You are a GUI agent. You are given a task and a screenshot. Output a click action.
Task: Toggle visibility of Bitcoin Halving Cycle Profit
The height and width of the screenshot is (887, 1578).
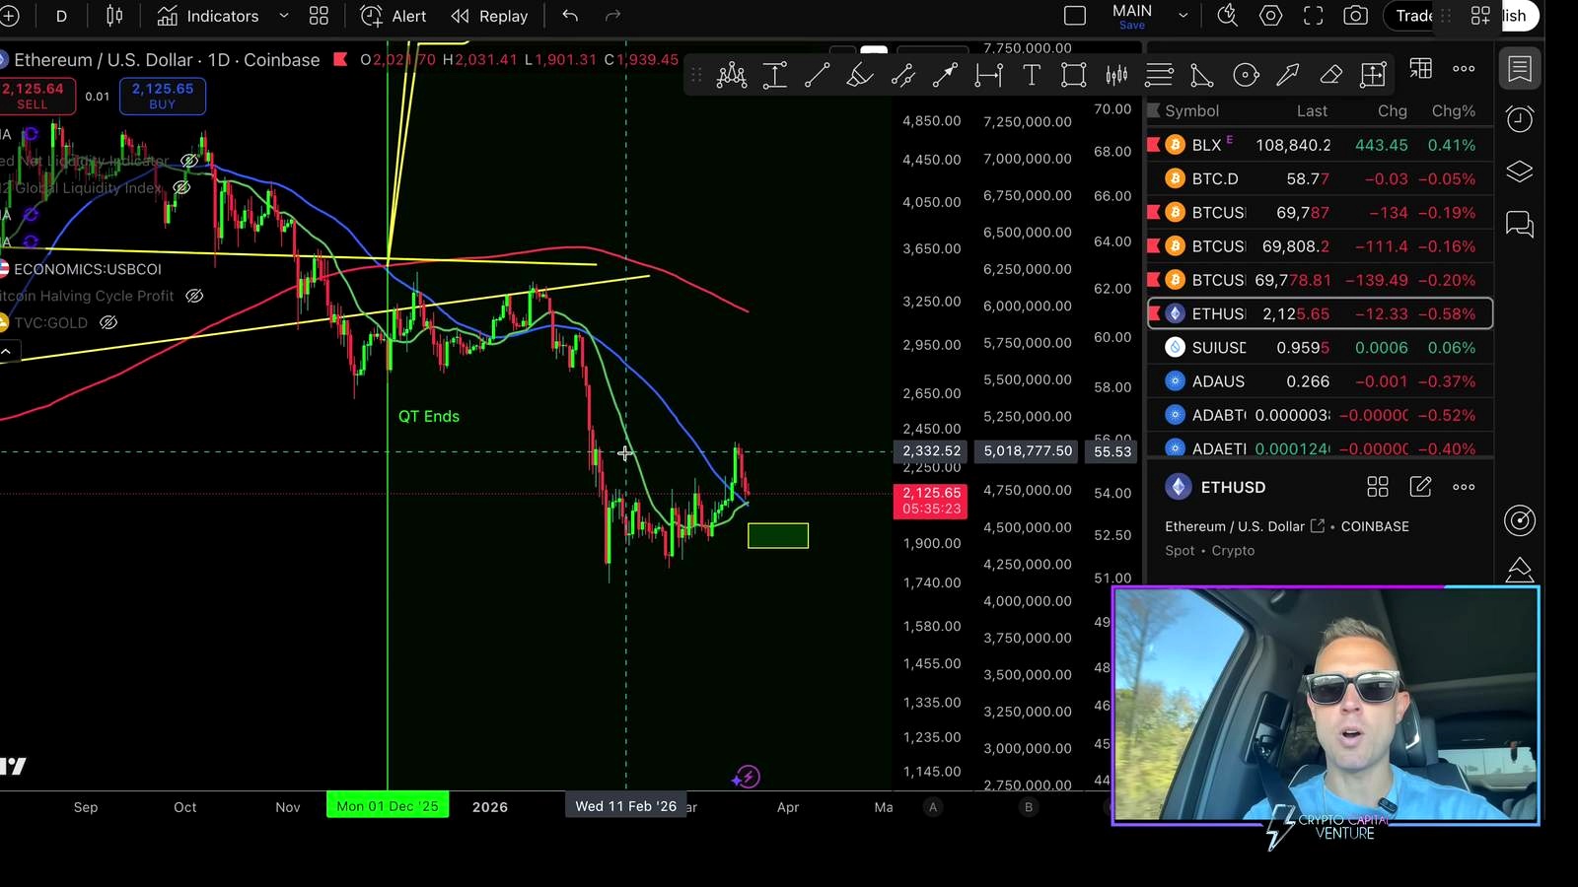point(194,296)
